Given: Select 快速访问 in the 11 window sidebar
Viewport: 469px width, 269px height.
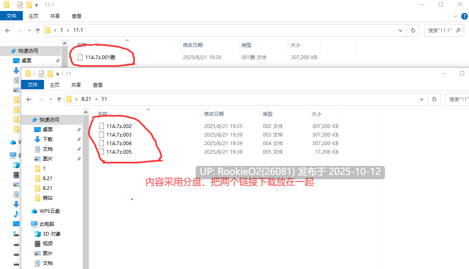Looking at the screenshot, I should [x=49, y=120].
